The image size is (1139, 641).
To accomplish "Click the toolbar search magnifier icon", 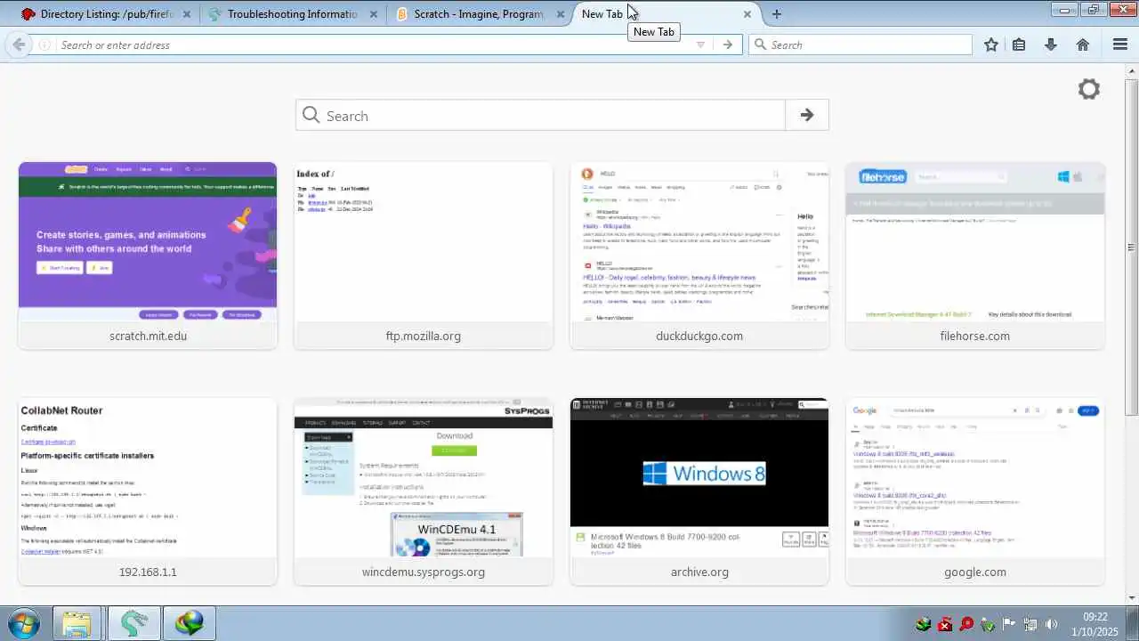I will point(760,45).
